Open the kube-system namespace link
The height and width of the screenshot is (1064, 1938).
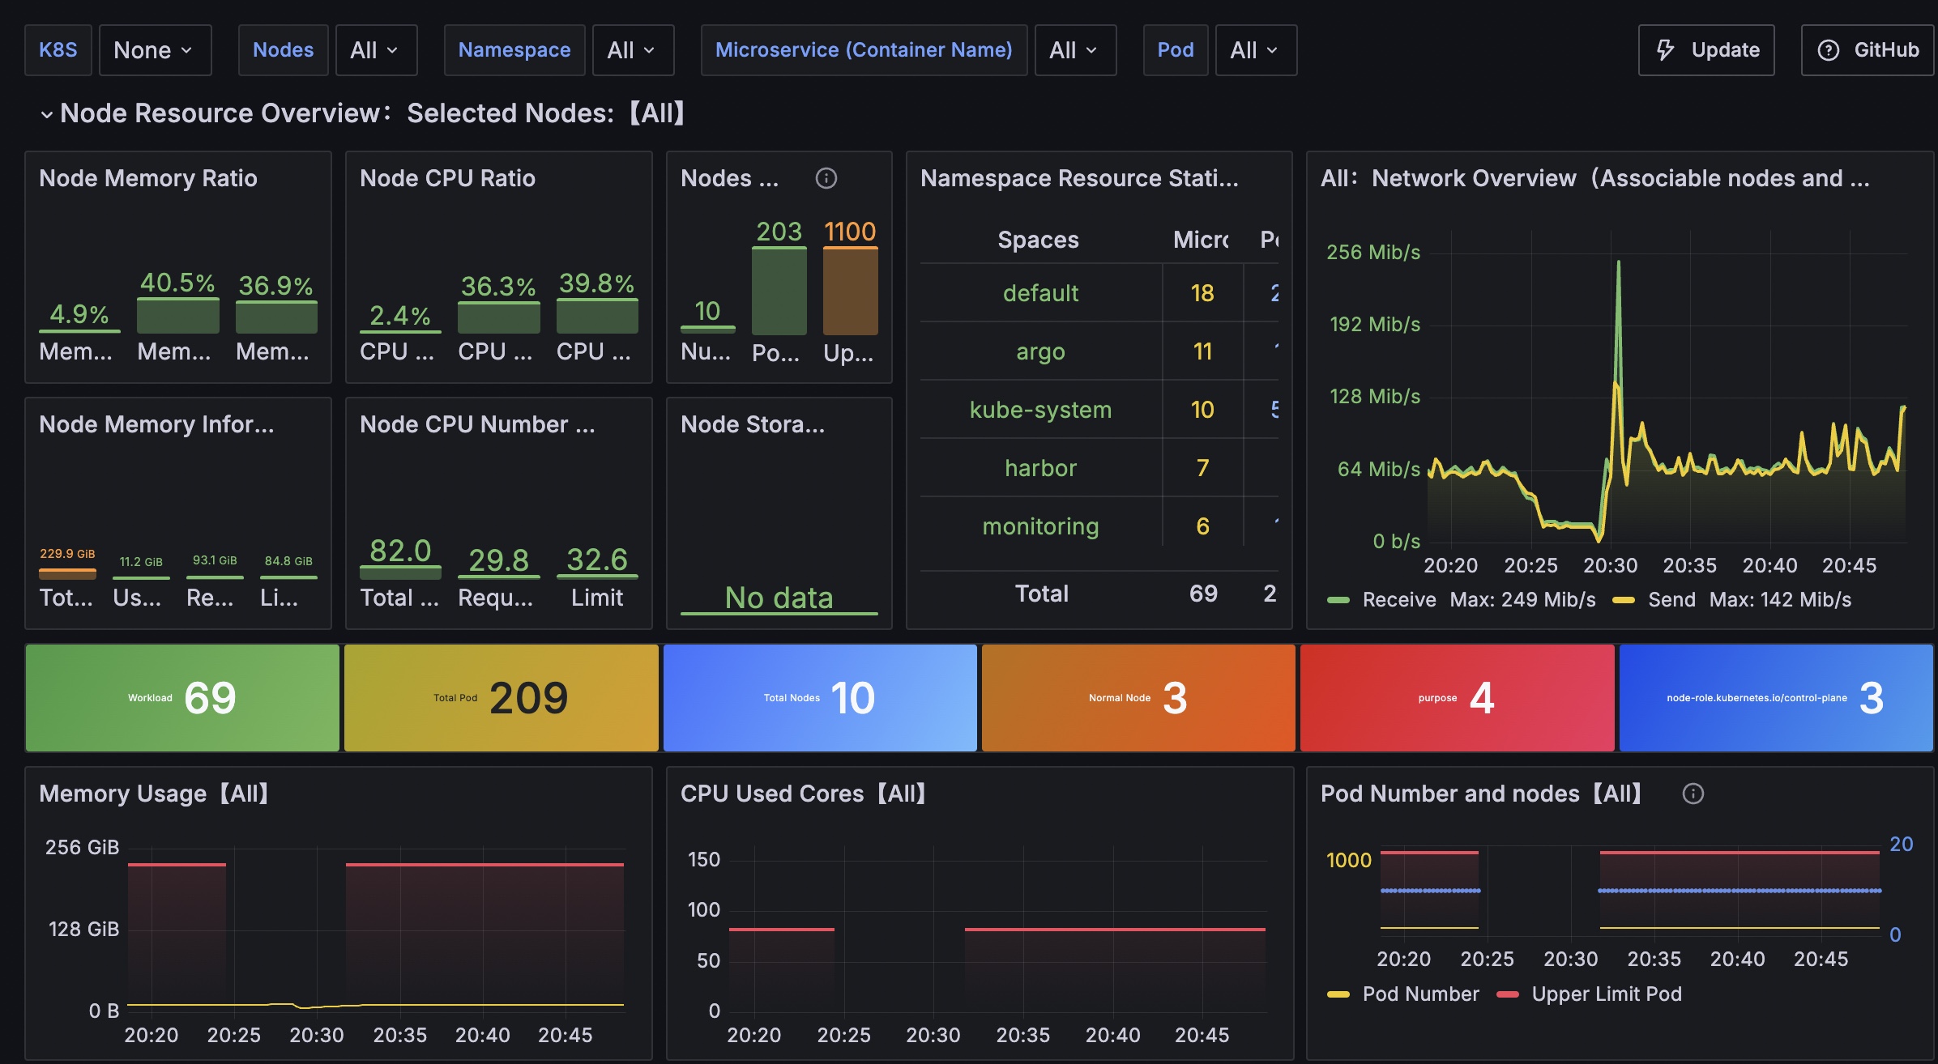(x=1040, y=411)
